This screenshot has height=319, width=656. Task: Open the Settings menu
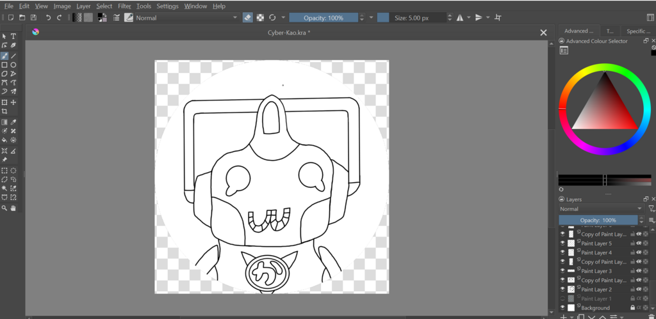pyautogui.click(x=167, y=6)
